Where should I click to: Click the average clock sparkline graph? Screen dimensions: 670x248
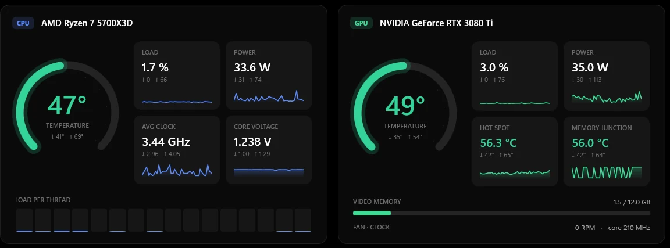click(176, 170)
